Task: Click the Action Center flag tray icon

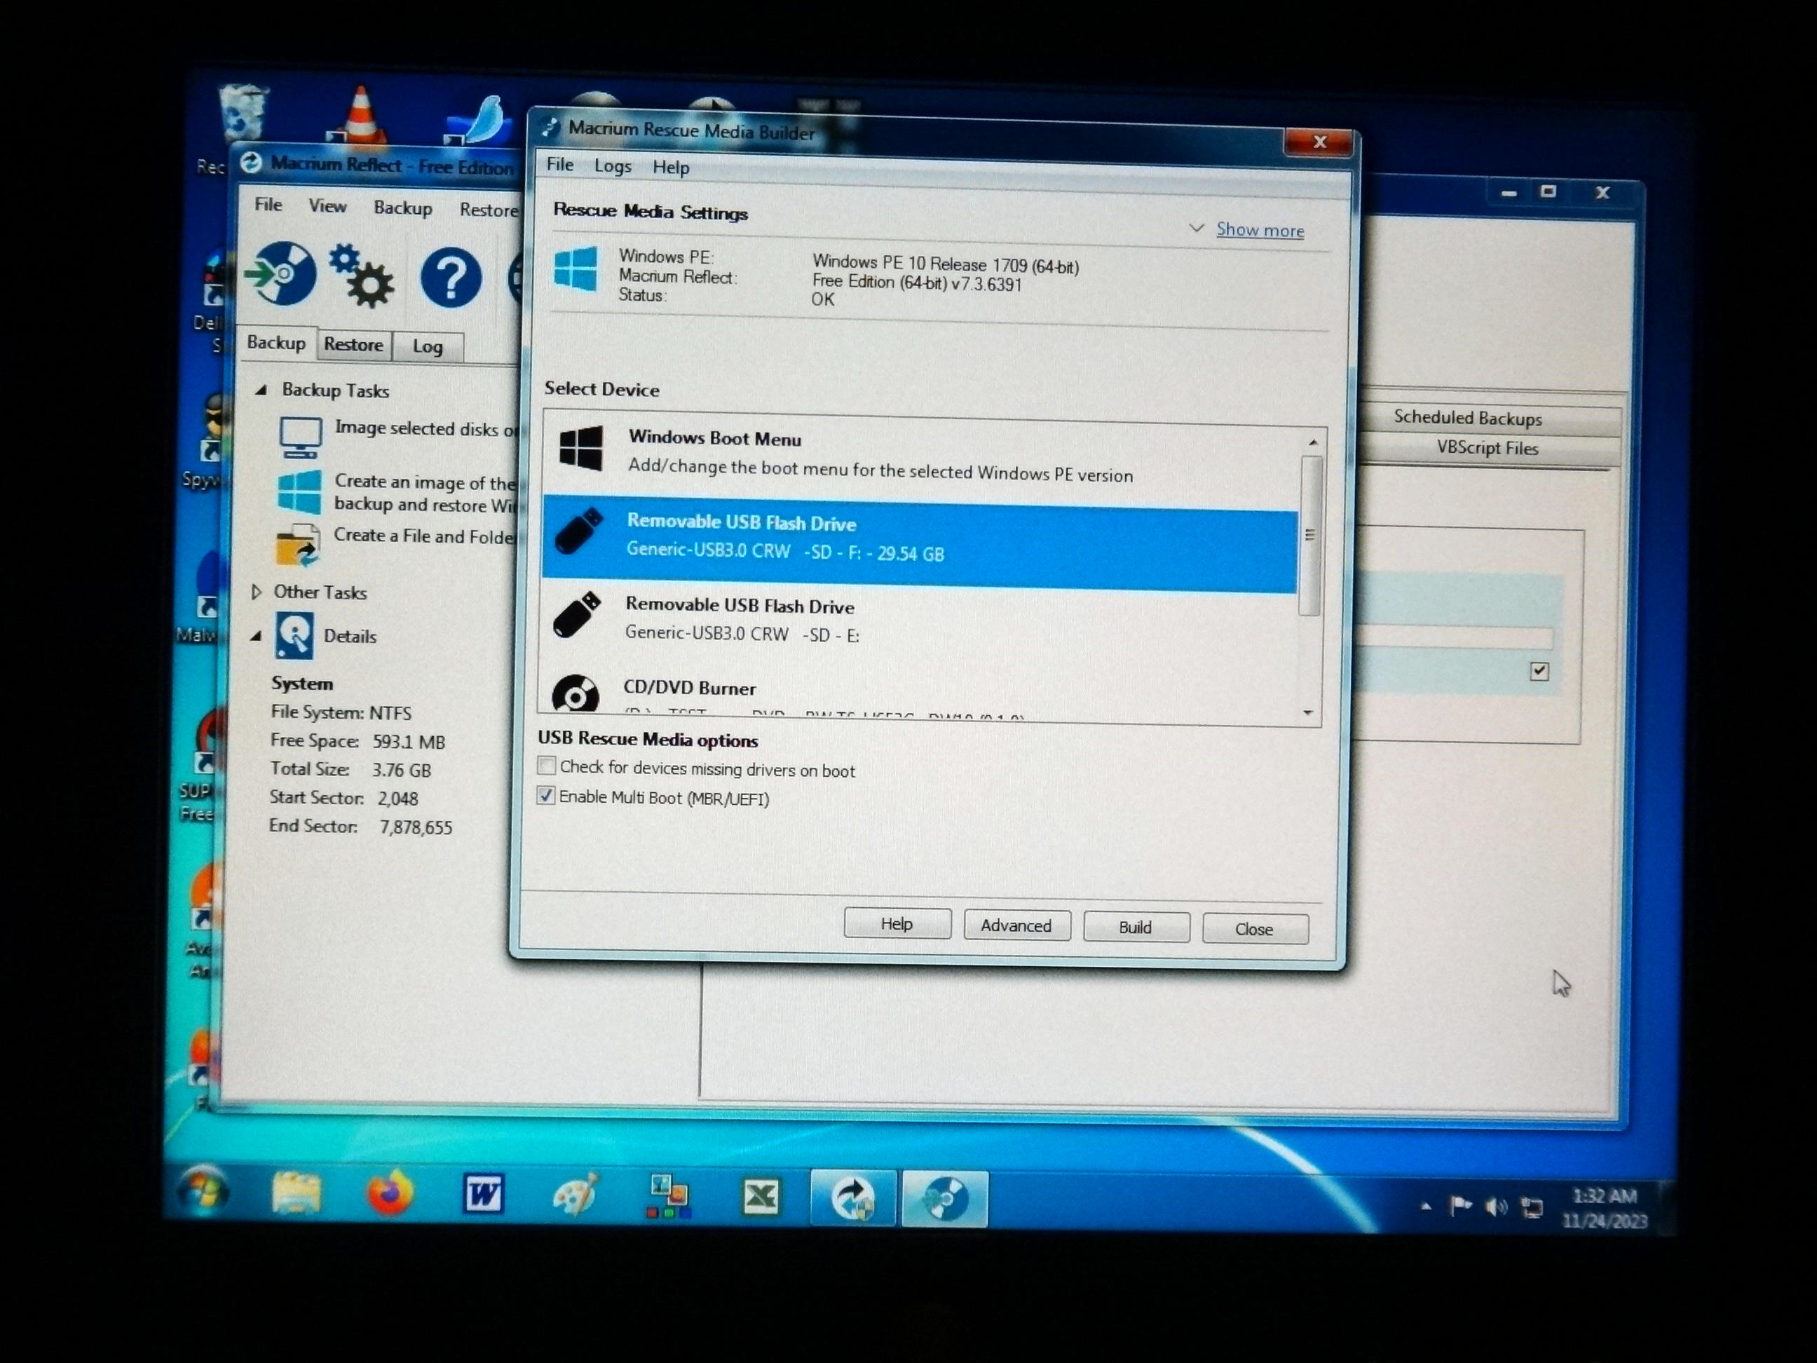Action: 1460,1206
